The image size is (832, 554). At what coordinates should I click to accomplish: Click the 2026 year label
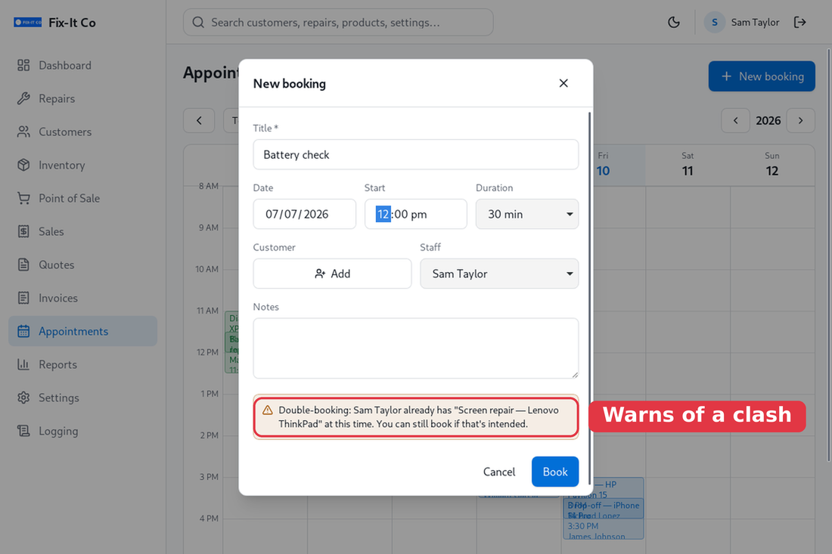pos(768,121)
